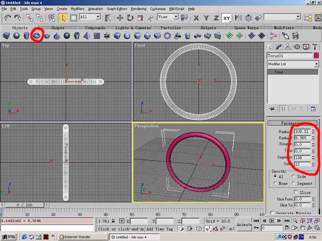Toggle the Animate button
The height and width of the screenshot is (241, 322).
click(x=244, y=224)
